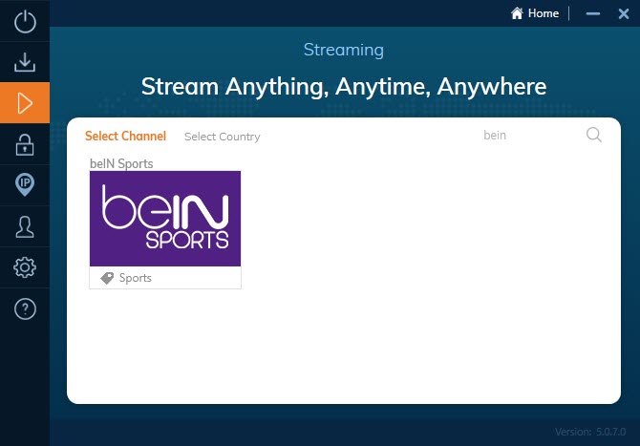Viewport: 640px width, 446px height.
Task: Open the IP location pin icon
Action: click(25, 185)
